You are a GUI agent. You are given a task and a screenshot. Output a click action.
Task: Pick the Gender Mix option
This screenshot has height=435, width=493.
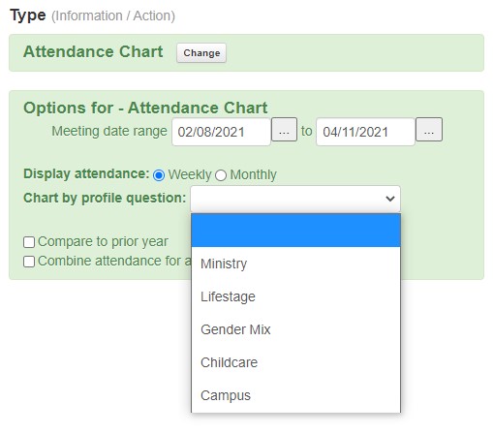(295, 329)
